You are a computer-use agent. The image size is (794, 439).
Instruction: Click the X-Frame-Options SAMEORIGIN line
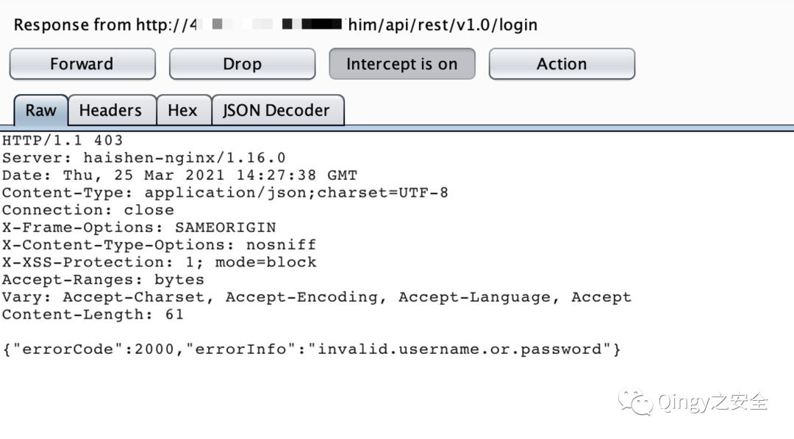[139, 228]
